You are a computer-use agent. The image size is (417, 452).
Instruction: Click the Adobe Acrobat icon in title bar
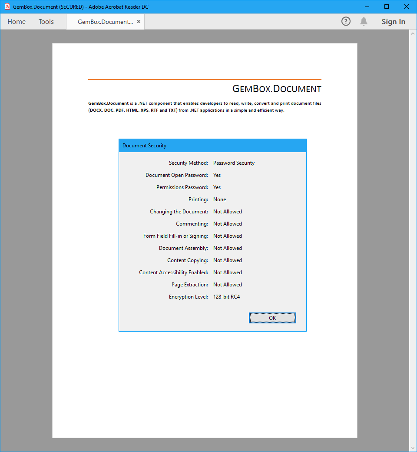7,7
